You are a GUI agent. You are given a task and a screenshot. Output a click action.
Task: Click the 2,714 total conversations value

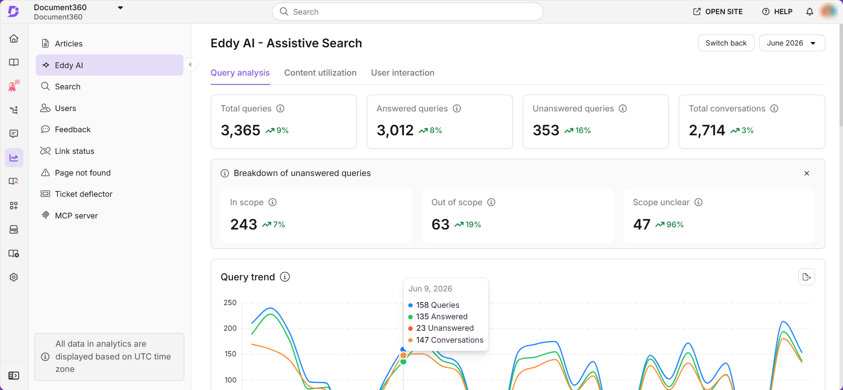[707, 130]
